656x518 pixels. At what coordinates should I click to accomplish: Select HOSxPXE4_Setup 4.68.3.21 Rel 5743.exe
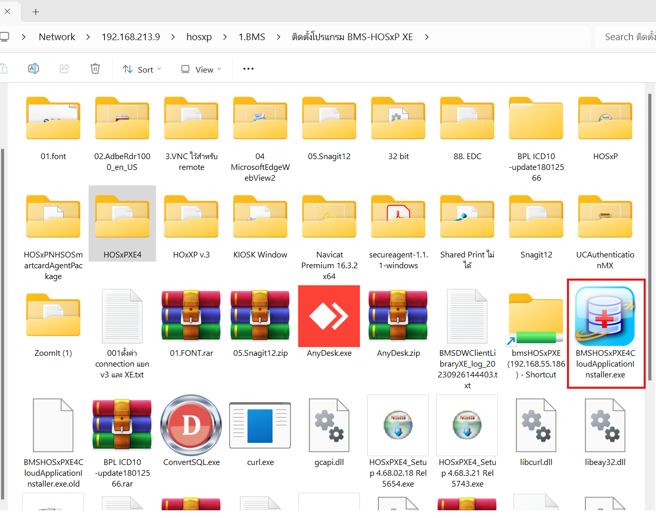(x=468, y=442)
